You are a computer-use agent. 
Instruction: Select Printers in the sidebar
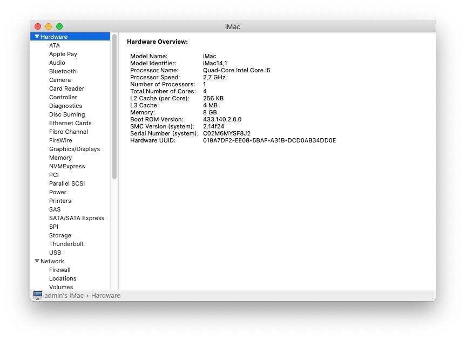pyautogui.click(x=60, y=201)
